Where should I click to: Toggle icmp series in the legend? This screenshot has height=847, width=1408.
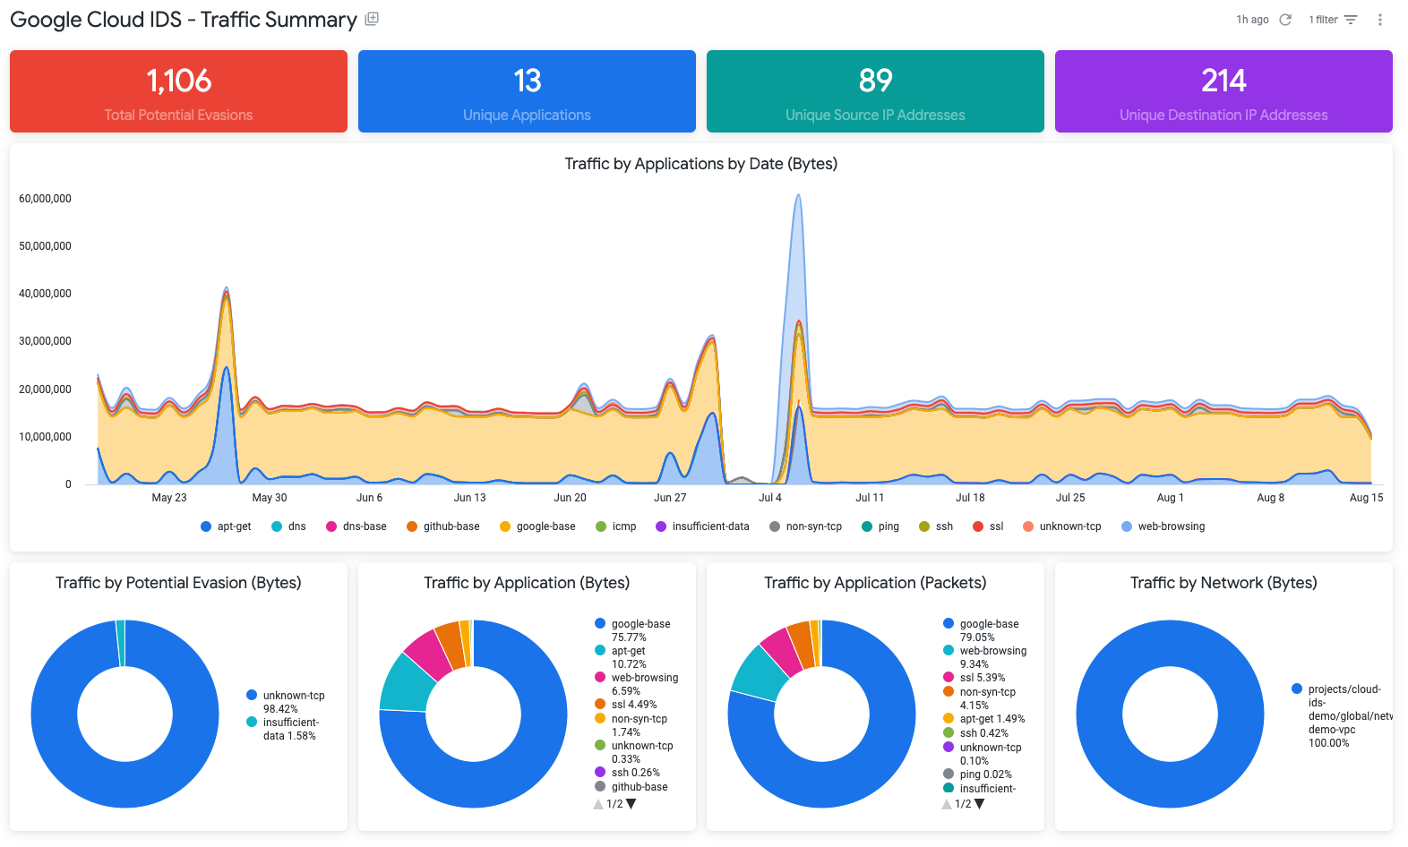point(616,526)
